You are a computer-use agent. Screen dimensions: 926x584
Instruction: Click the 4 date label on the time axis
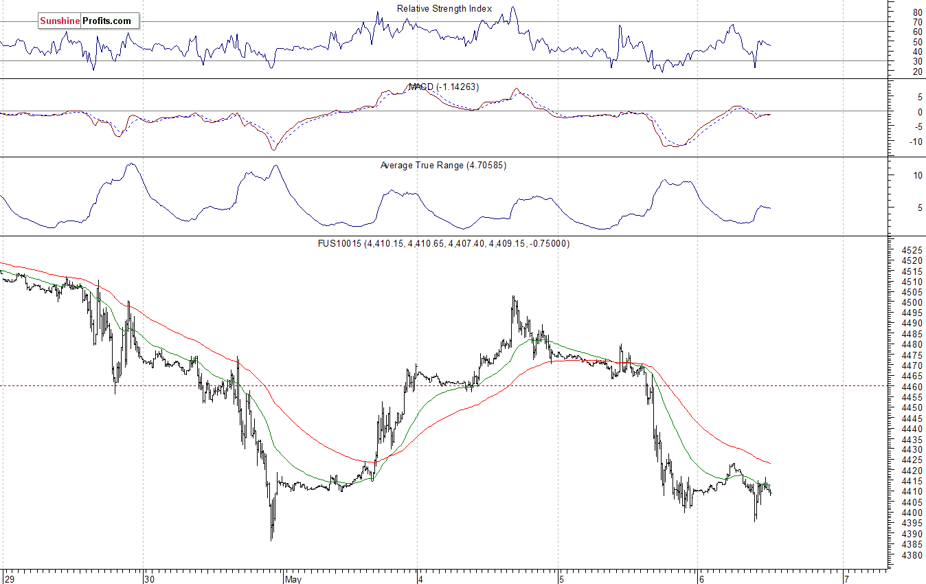pos(422,579)
